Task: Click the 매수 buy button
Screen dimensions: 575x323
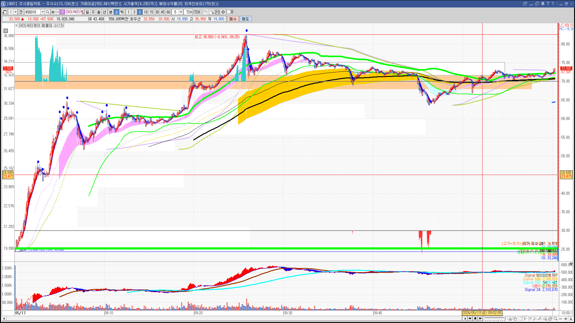Action: [x=233, y=19]
